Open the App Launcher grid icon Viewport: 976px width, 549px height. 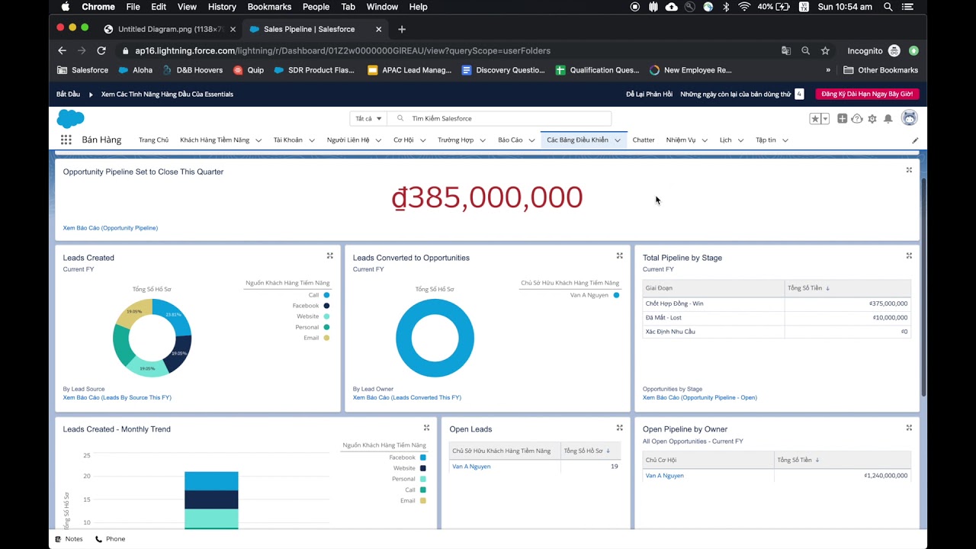[66, 140]
